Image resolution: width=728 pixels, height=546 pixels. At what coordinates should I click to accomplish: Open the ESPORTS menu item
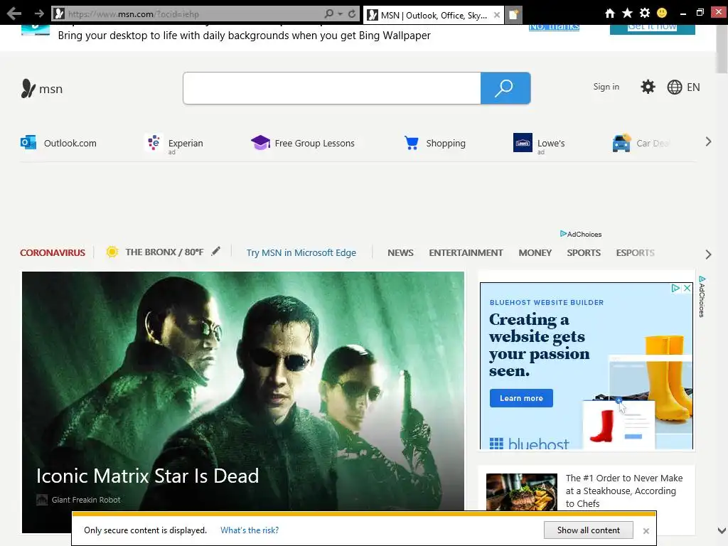635,252
